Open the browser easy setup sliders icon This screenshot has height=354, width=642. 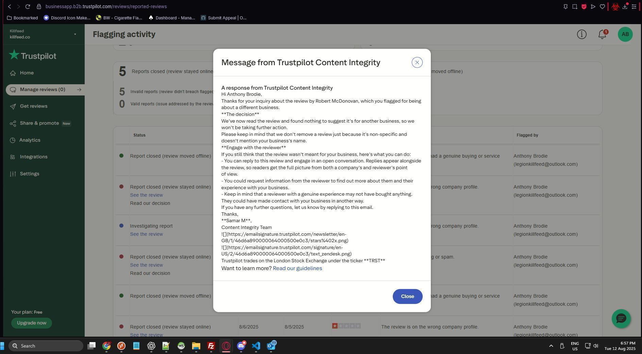tap(634, 6)
